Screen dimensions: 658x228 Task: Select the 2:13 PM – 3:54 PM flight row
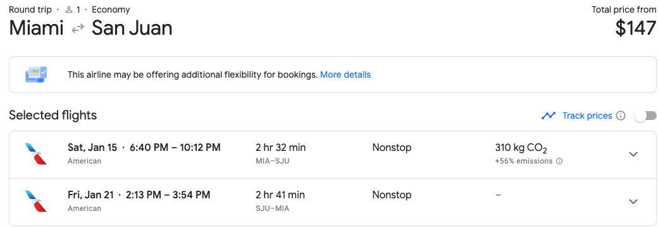pos(332,202)
